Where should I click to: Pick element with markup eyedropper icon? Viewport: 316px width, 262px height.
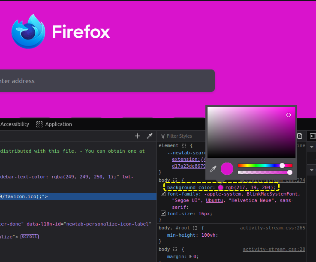pyautogui.click(x=150, y=136)
